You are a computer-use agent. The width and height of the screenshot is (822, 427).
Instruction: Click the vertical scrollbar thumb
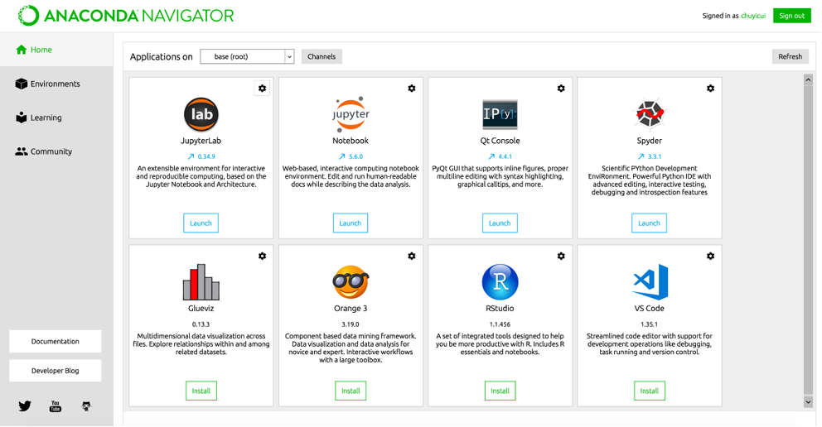pyautogui.click(x=808, y=241)
